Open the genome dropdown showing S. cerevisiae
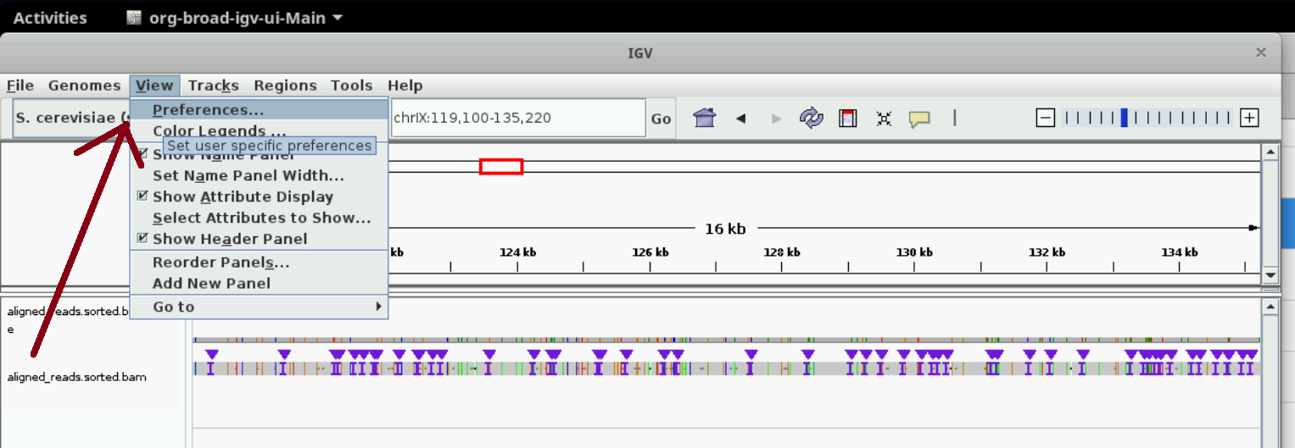 point(72,118)
